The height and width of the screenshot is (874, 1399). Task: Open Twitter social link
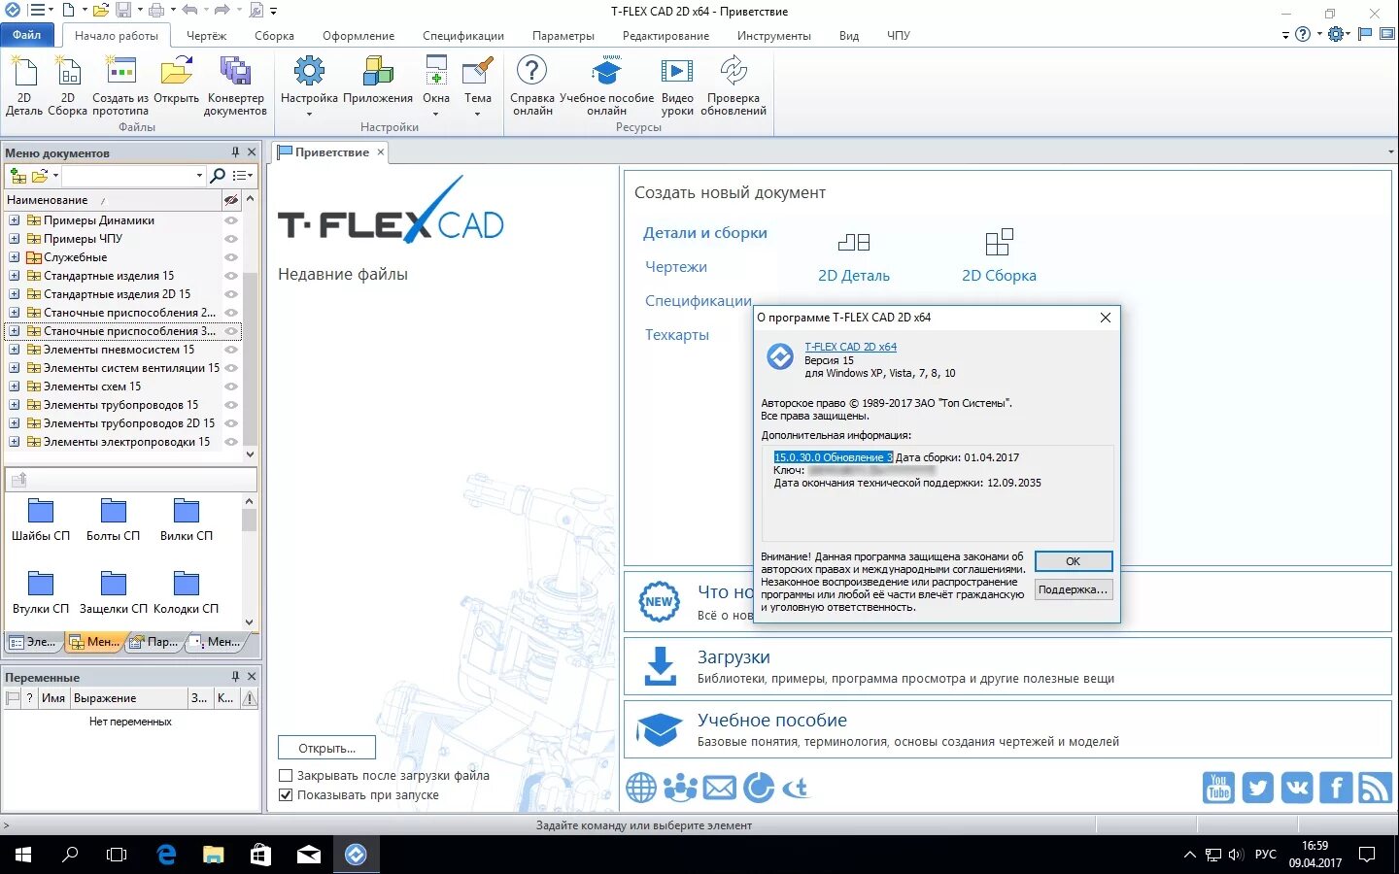(1257, 787)
